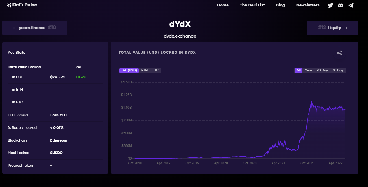Click the in BTC row label
The height and width of the screenshot is (187, 368).
point(18,102)
